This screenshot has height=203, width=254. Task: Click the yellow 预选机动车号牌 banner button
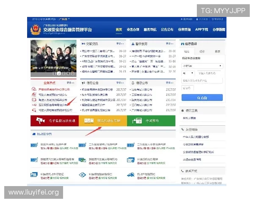(103, 121)
